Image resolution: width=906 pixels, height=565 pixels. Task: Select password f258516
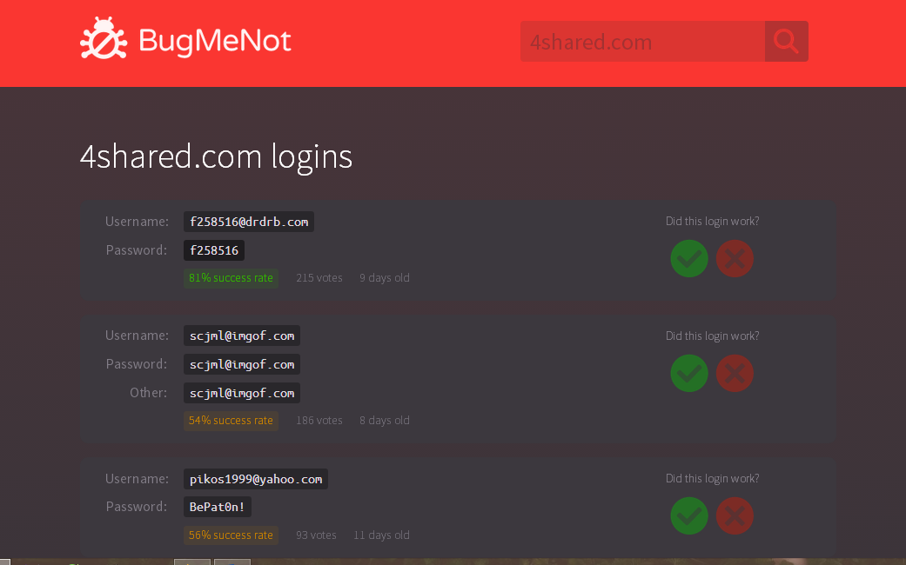(214, 250)
